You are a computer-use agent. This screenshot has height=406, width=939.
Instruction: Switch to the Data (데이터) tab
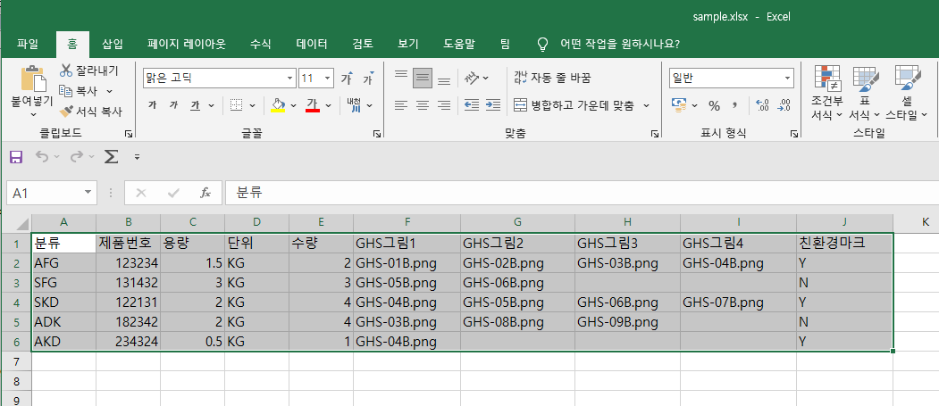tap(312, 44)
